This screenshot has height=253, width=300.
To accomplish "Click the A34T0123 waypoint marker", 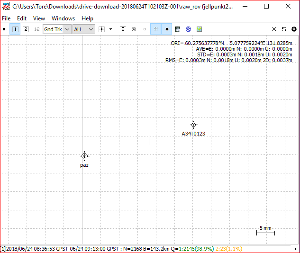I will [194, 125].
